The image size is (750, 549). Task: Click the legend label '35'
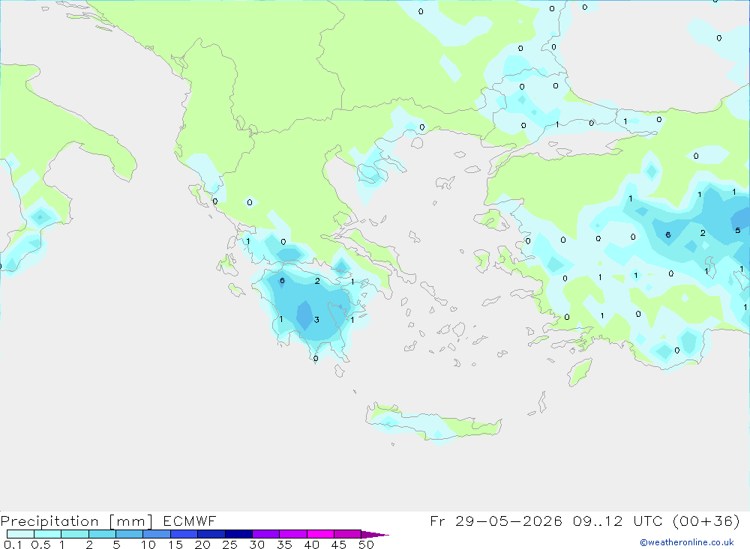(284, 545)
